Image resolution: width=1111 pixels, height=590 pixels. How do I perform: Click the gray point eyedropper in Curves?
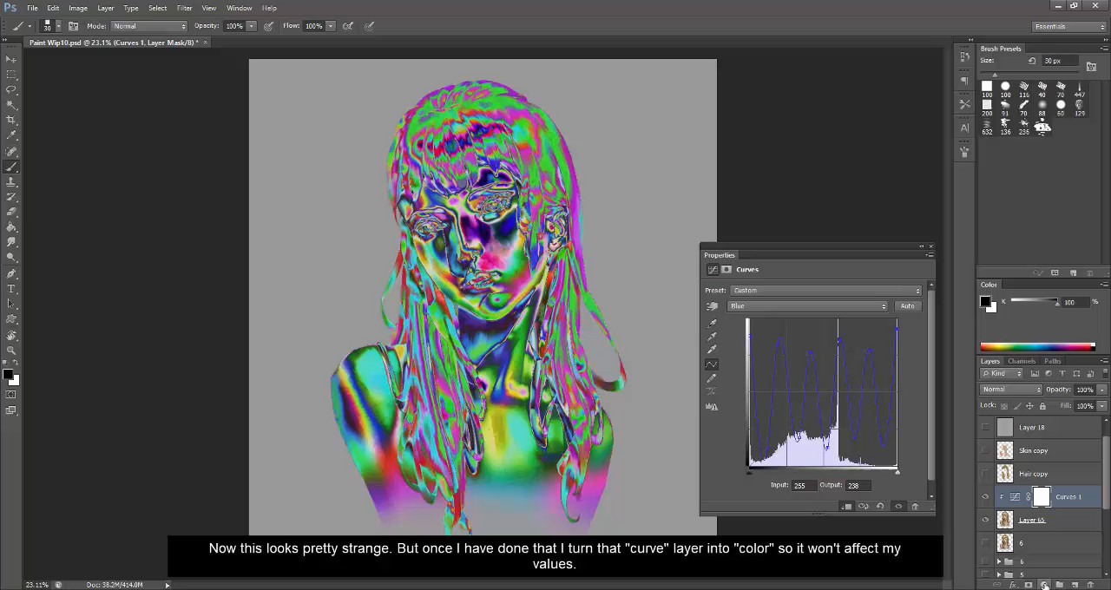click(713, 337)
